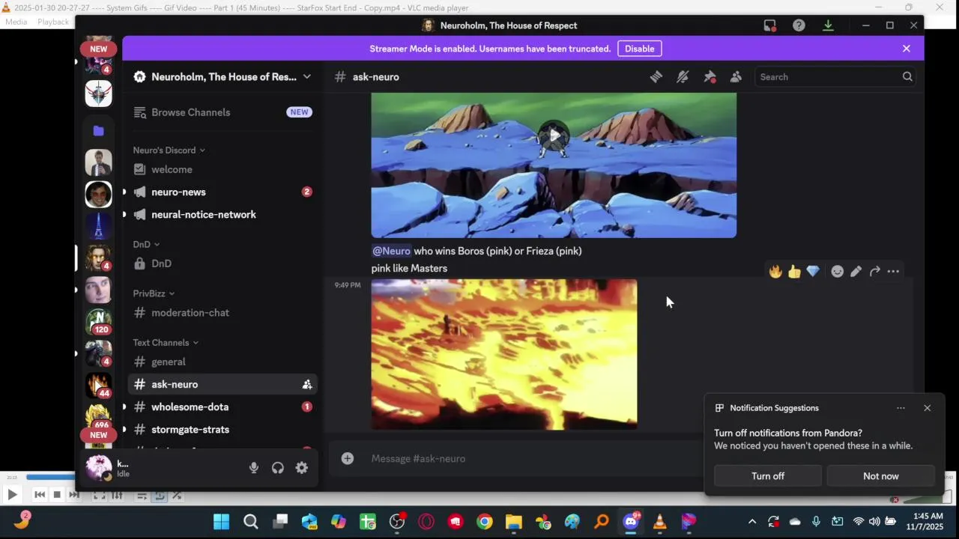Open Discord User Settings gear
This screenshot has height=539, width=959.
(x=301, y=467)
